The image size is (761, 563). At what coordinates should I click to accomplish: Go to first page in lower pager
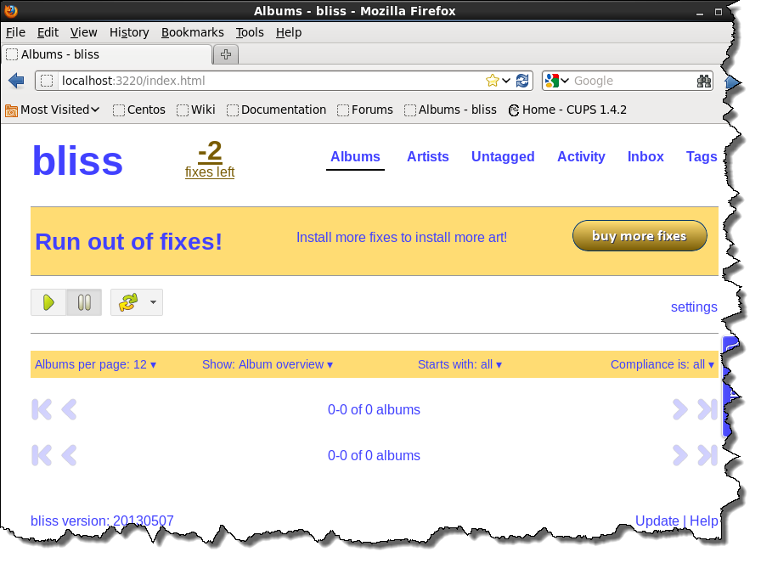coord(42,455)
